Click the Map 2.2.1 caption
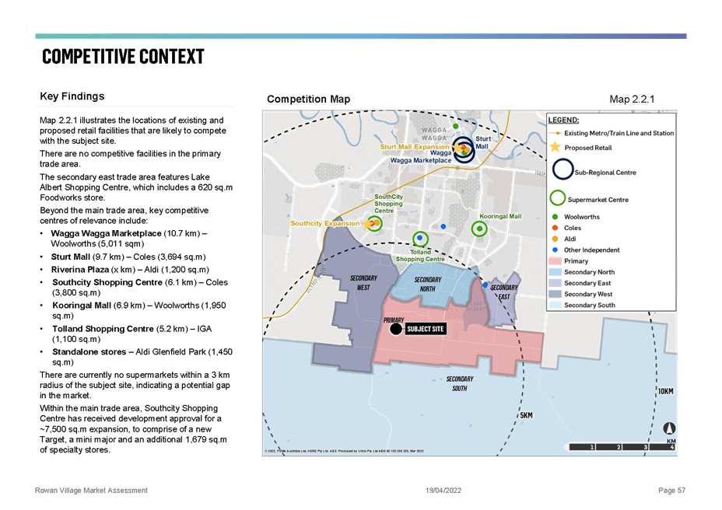 632,99
